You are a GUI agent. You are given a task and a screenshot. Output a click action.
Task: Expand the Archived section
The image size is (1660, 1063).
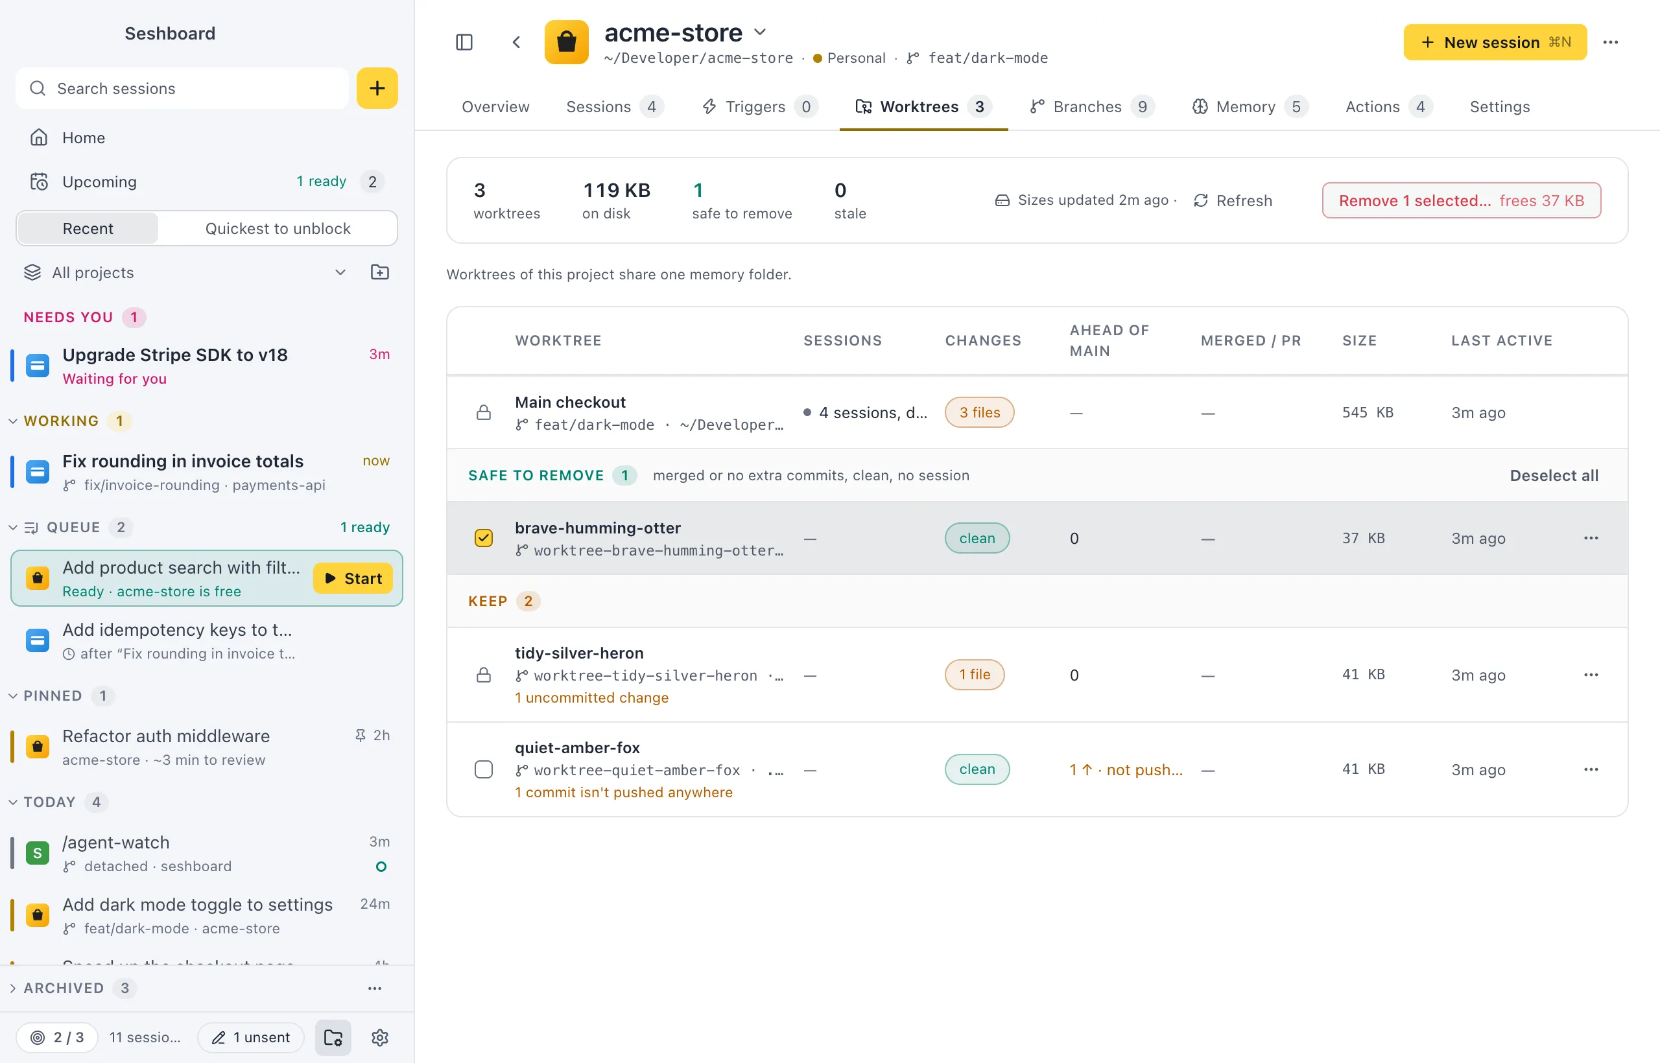(12, 988)
